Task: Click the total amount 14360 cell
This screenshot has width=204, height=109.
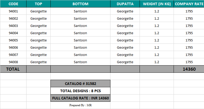Action: tap(189, 69)
